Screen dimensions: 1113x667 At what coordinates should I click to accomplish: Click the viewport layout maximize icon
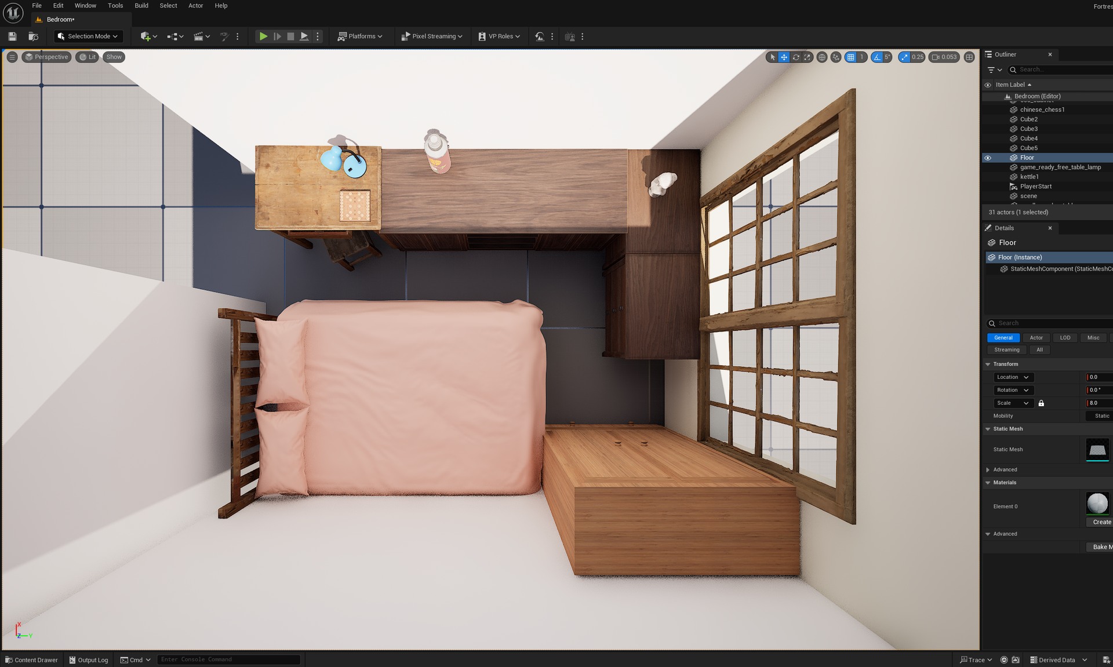(969, 57)
